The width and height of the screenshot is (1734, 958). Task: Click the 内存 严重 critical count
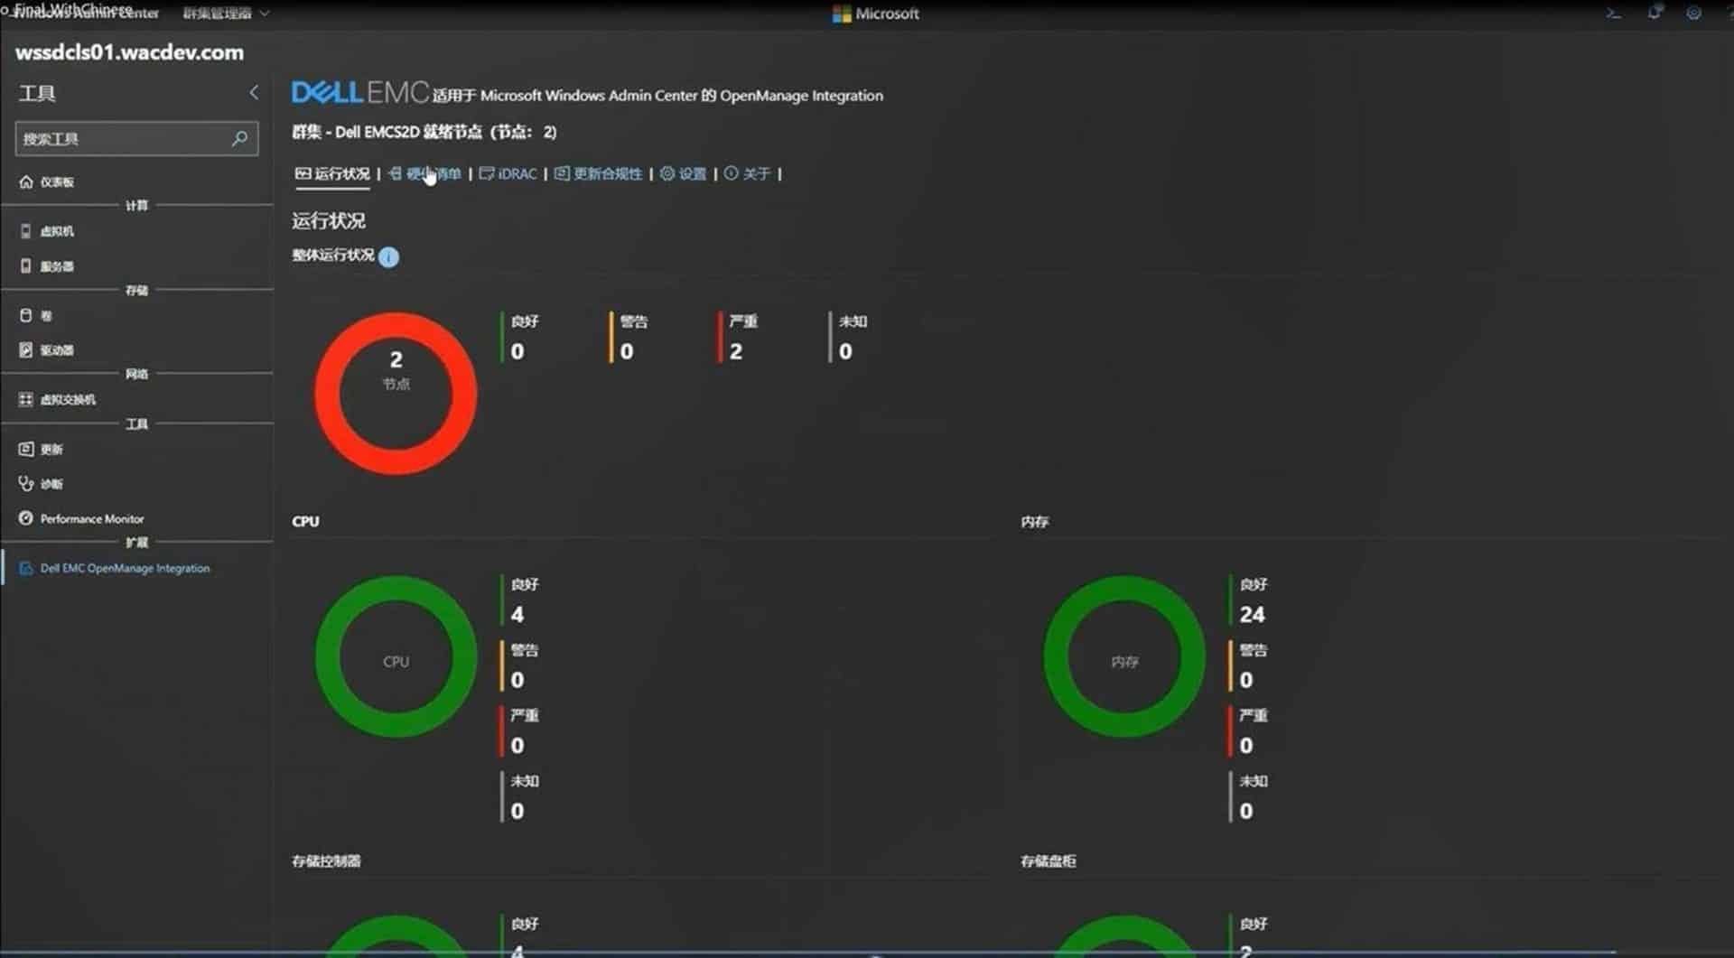pyautogui.click(x=1246, y=746)
